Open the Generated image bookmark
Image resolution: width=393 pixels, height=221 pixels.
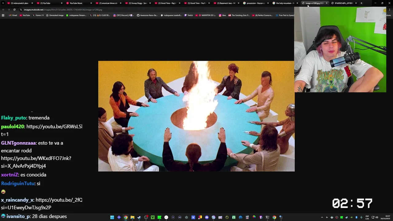[55, 15]
